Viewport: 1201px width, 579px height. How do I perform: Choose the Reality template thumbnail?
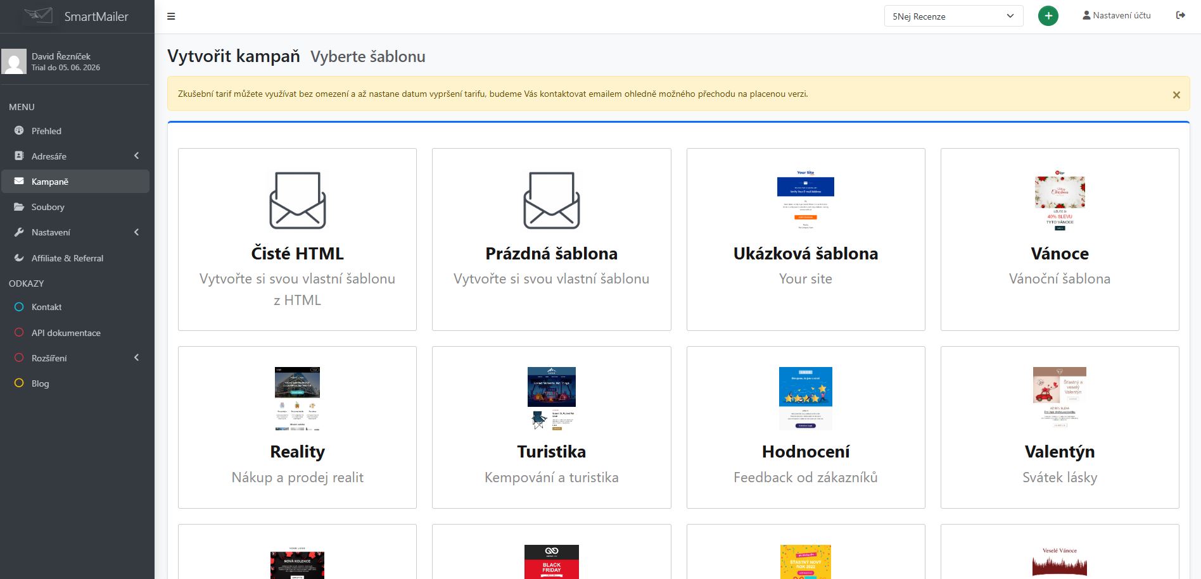(x=298, y=399)
